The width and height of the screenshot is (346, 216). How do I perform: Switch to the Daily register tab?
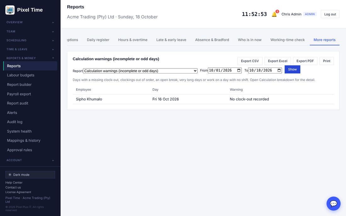(98, 40)
